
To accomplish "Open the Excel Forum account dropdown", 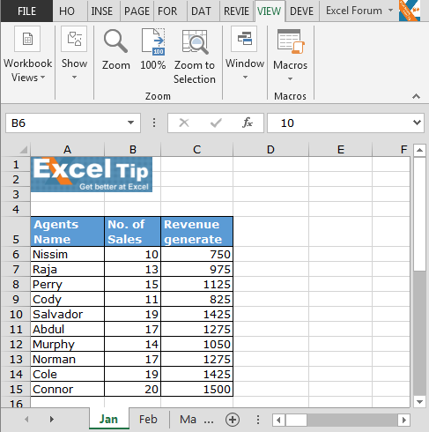I will (390, 11).
